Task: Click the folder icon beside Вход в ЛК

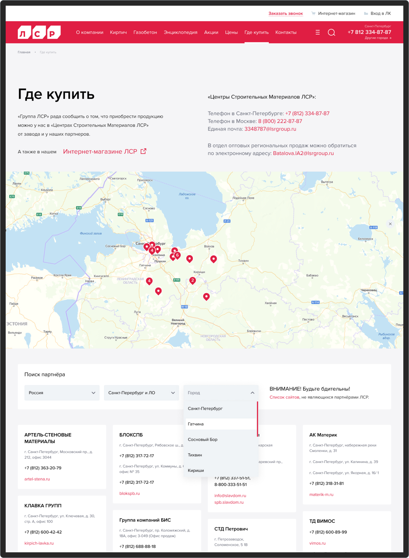Action: coord(366,13)
